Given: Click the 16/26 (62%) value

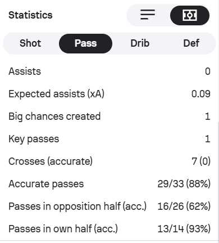Looking at the screenshot, I should [184, 206].
